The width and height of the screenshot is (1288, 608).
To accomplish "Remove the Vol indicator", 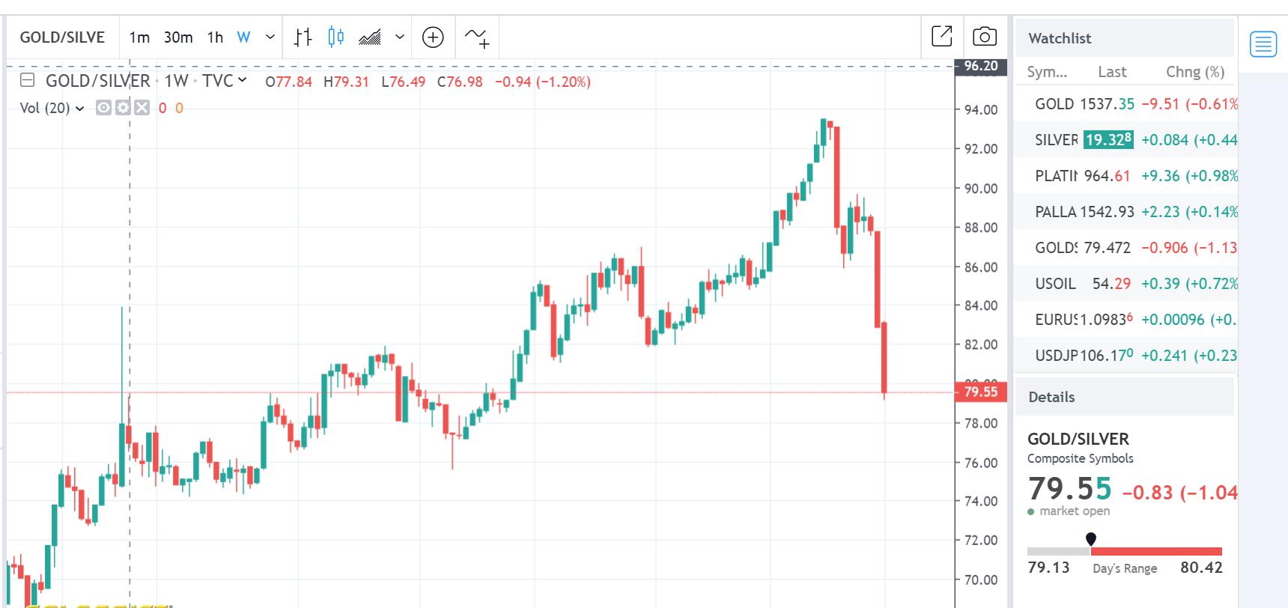I will tap(142, 108).
